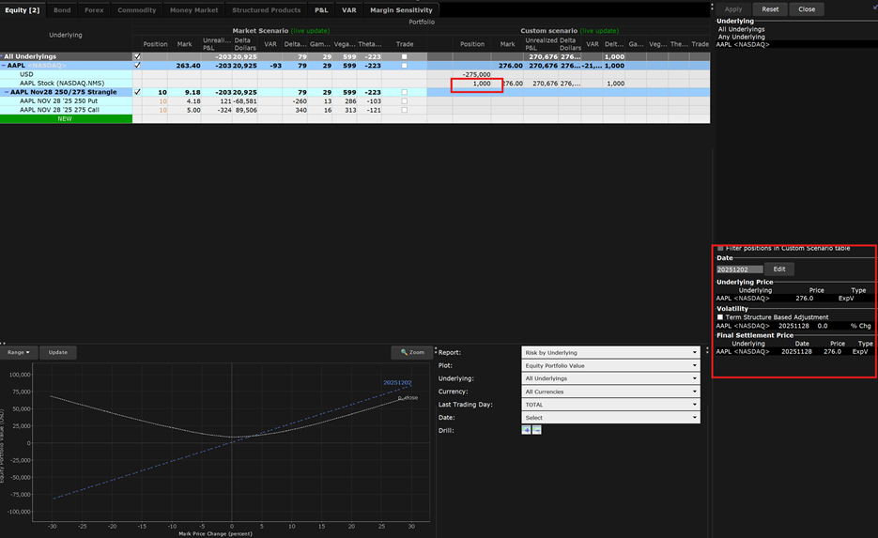Click the Update button above the chart
The image size is (878, 538).
(58, 353)
